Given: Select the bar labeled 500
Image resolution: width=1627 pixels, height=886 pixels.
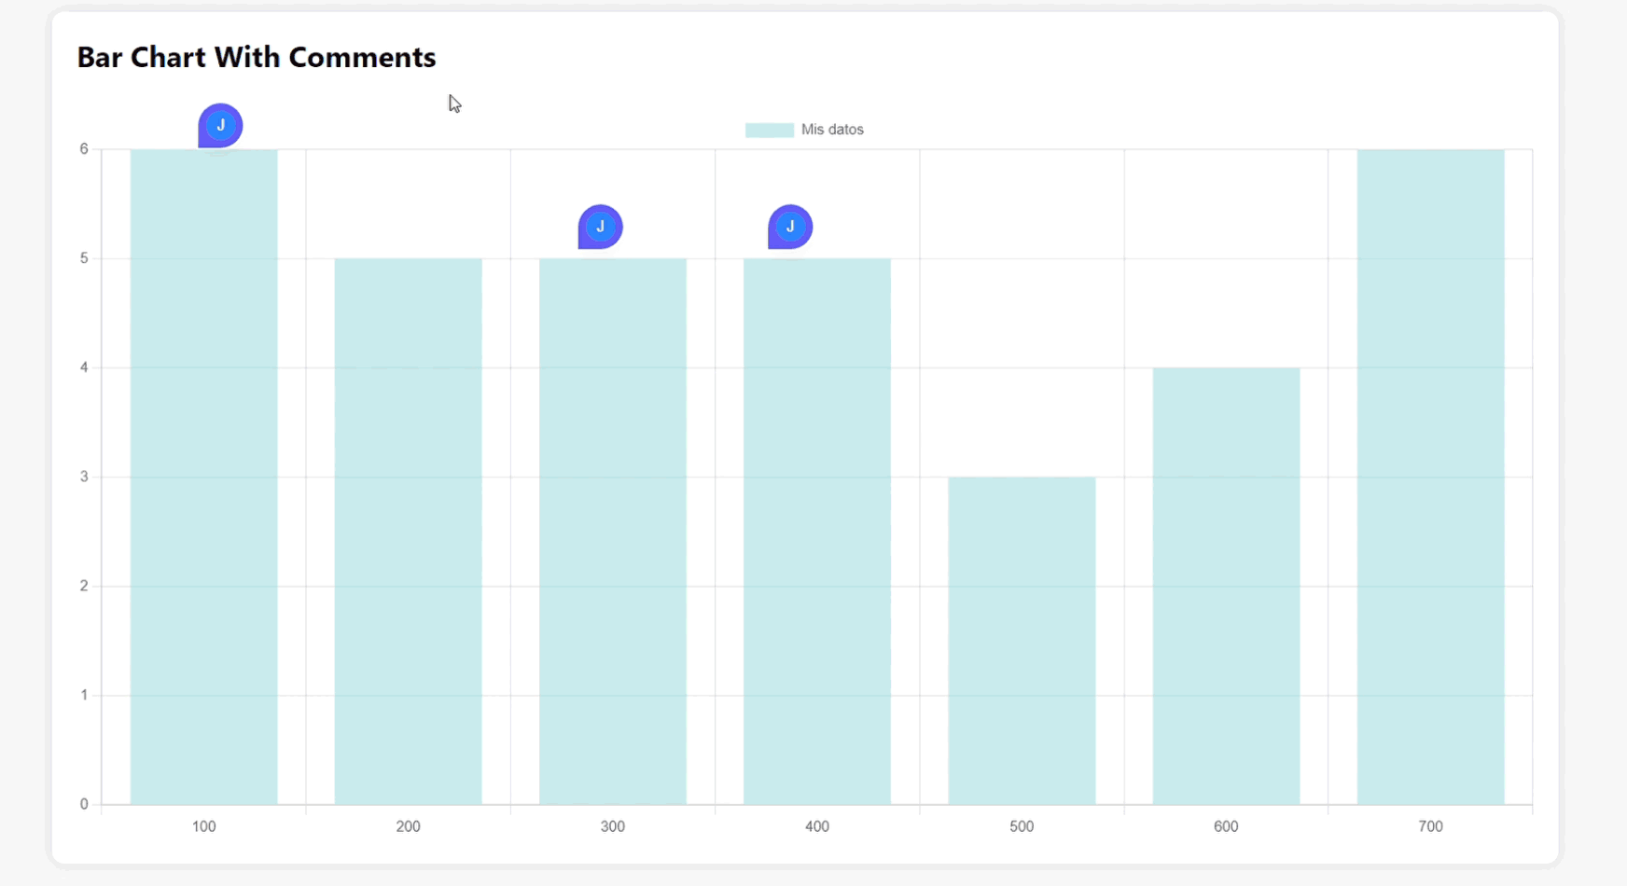Looking at the screenshot, I should (1022, 641).
